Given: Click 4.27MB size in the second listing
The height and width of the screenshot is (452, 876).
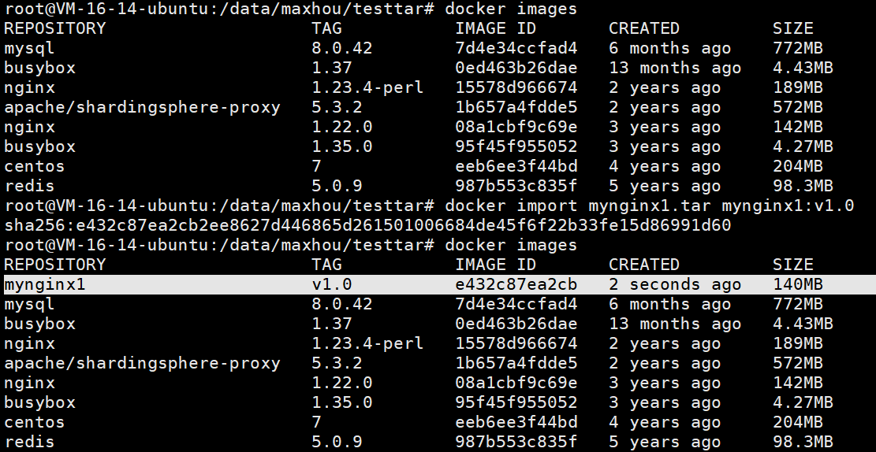Looking at the screenshot, I should point(803,402).
